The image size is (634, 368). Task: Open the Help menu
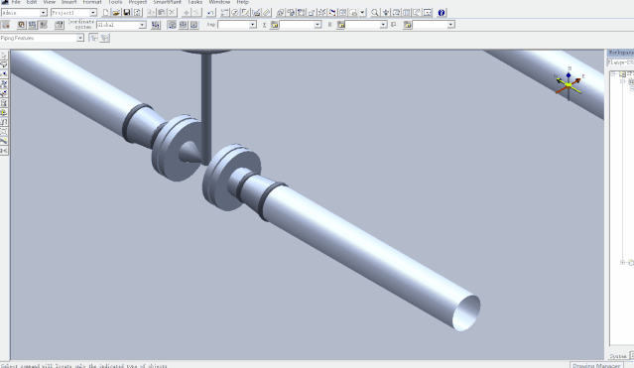click(243, 2)
